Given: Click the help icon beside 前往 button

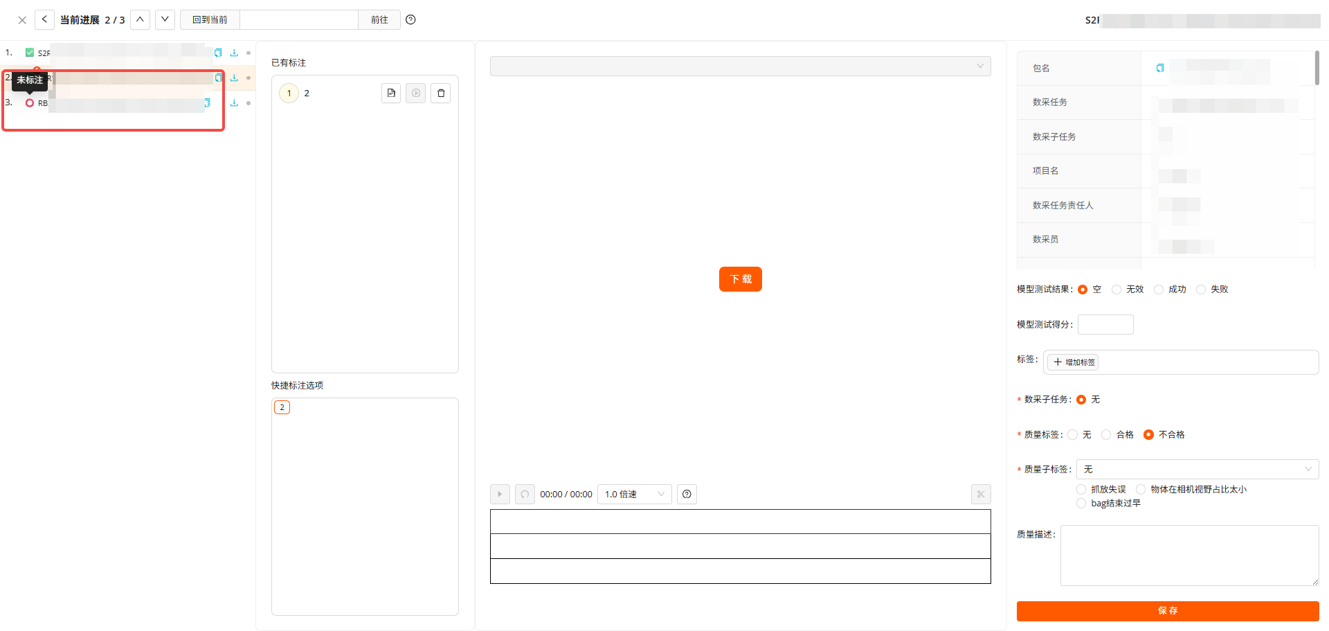Looking at the screenshot, I should pyautogui.click(x=410, y=20).
